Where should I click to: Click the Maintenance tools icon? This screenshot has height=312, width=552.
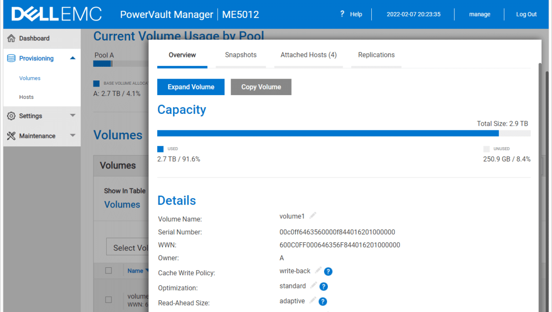point(11,136)
